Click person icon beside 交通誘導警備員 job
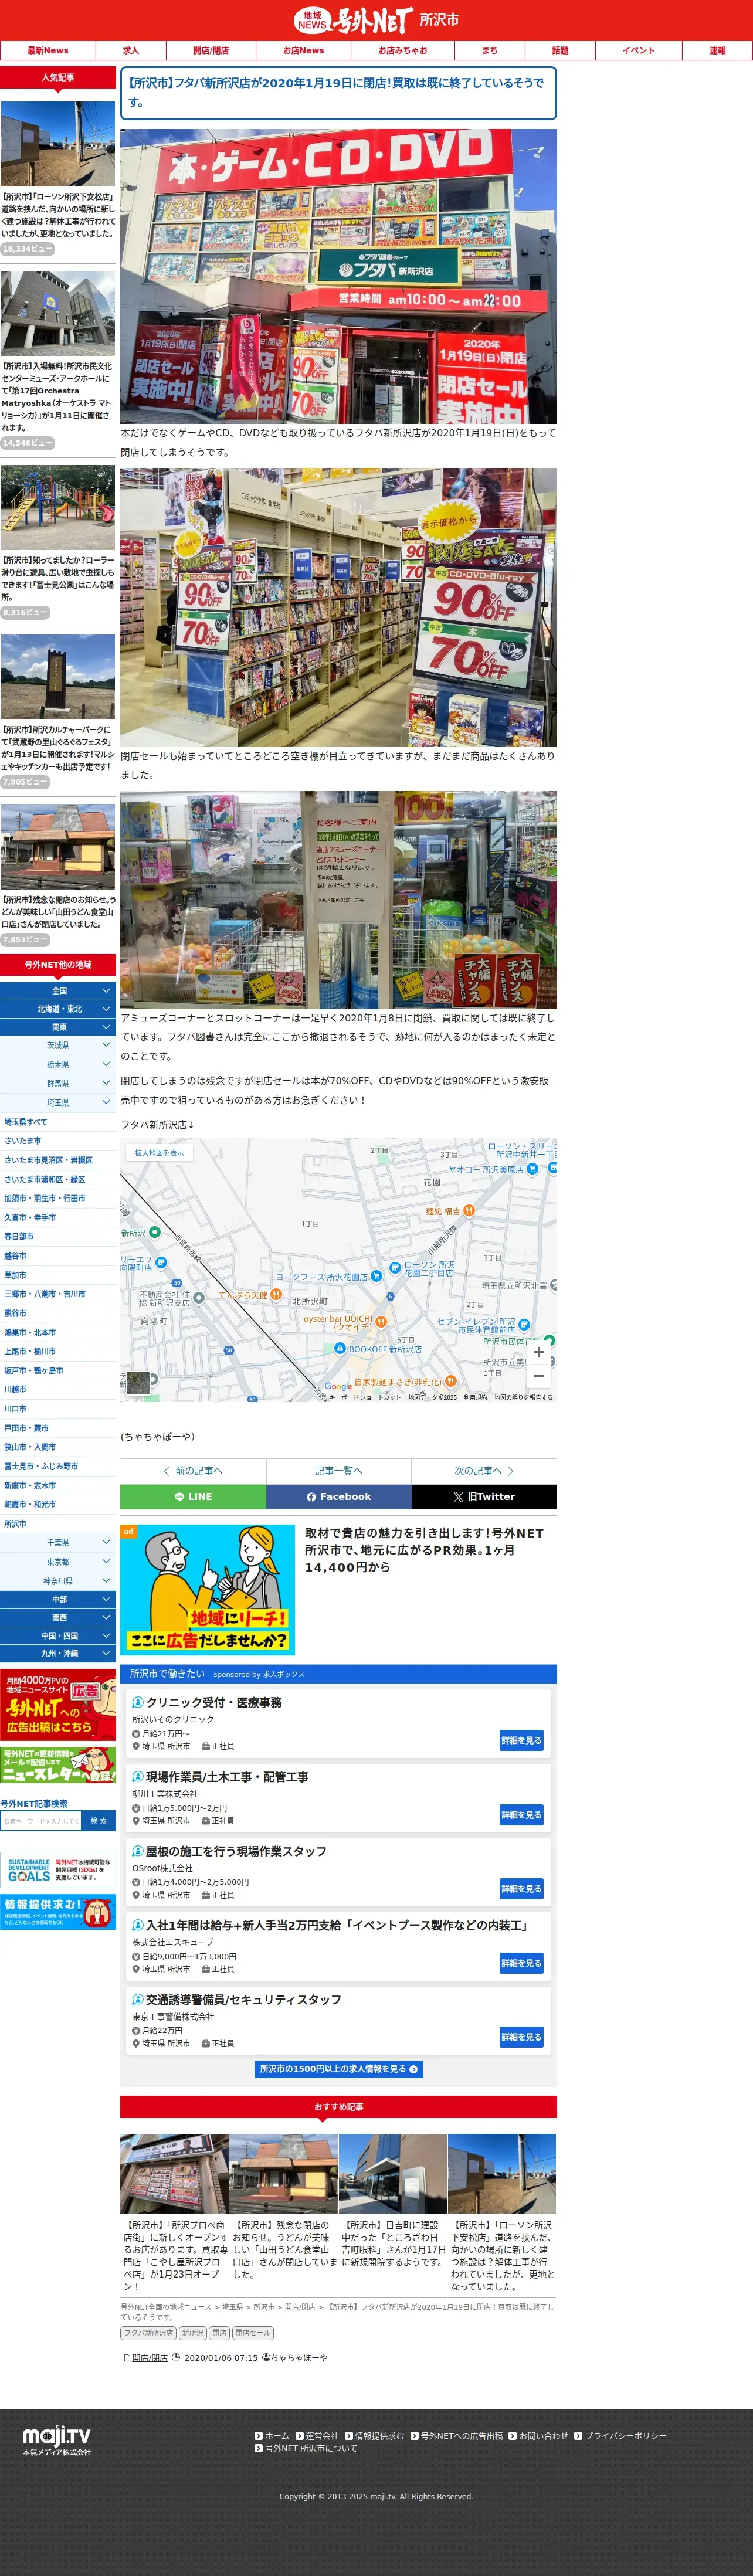 tap(138, 2000)
